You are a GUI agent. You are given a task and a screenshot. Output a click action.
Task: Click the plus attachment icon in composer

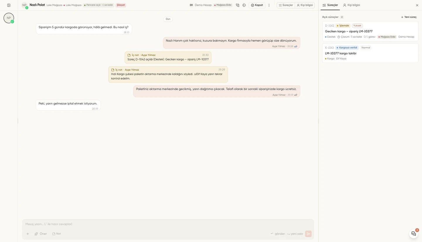28,234
